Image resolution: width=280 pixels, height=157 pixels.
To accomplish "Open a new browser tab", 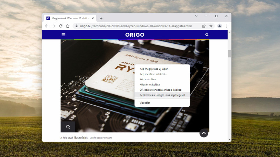I will click(101, 18).
